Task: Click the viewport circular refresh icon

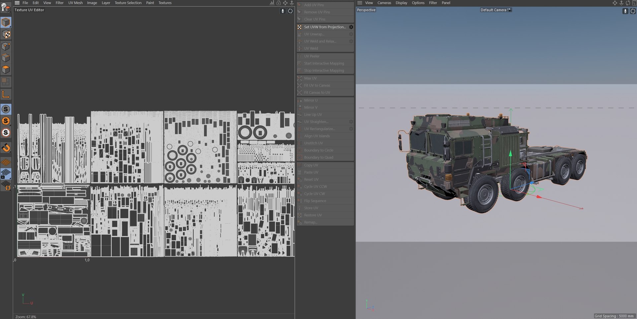Action: point(633,11)
